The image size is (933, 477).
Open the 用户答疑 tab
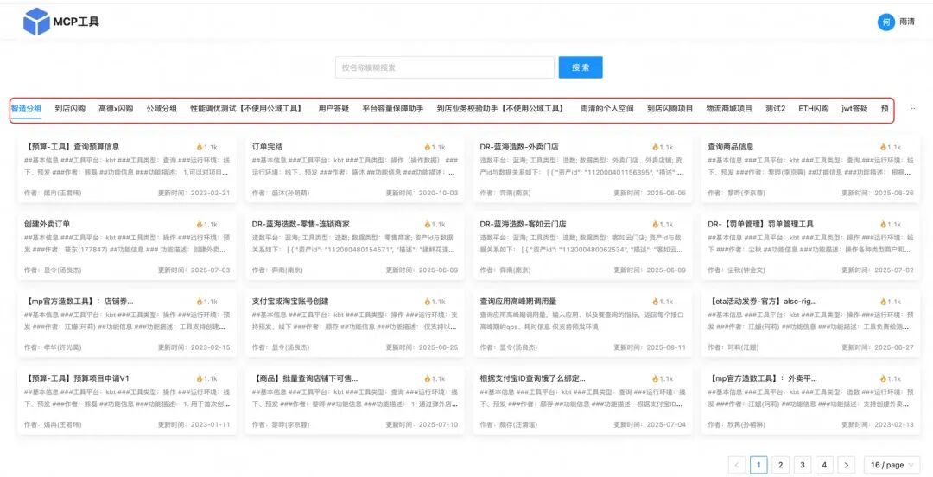coord(333,109)
